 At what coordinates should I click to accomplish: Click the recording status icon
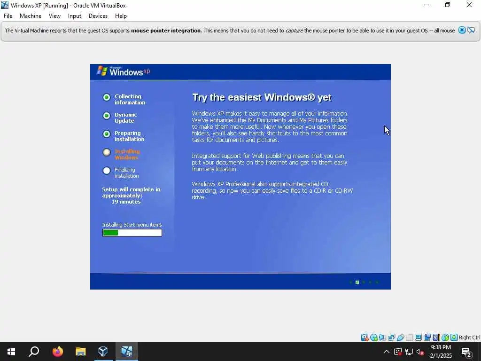(427, 337)
